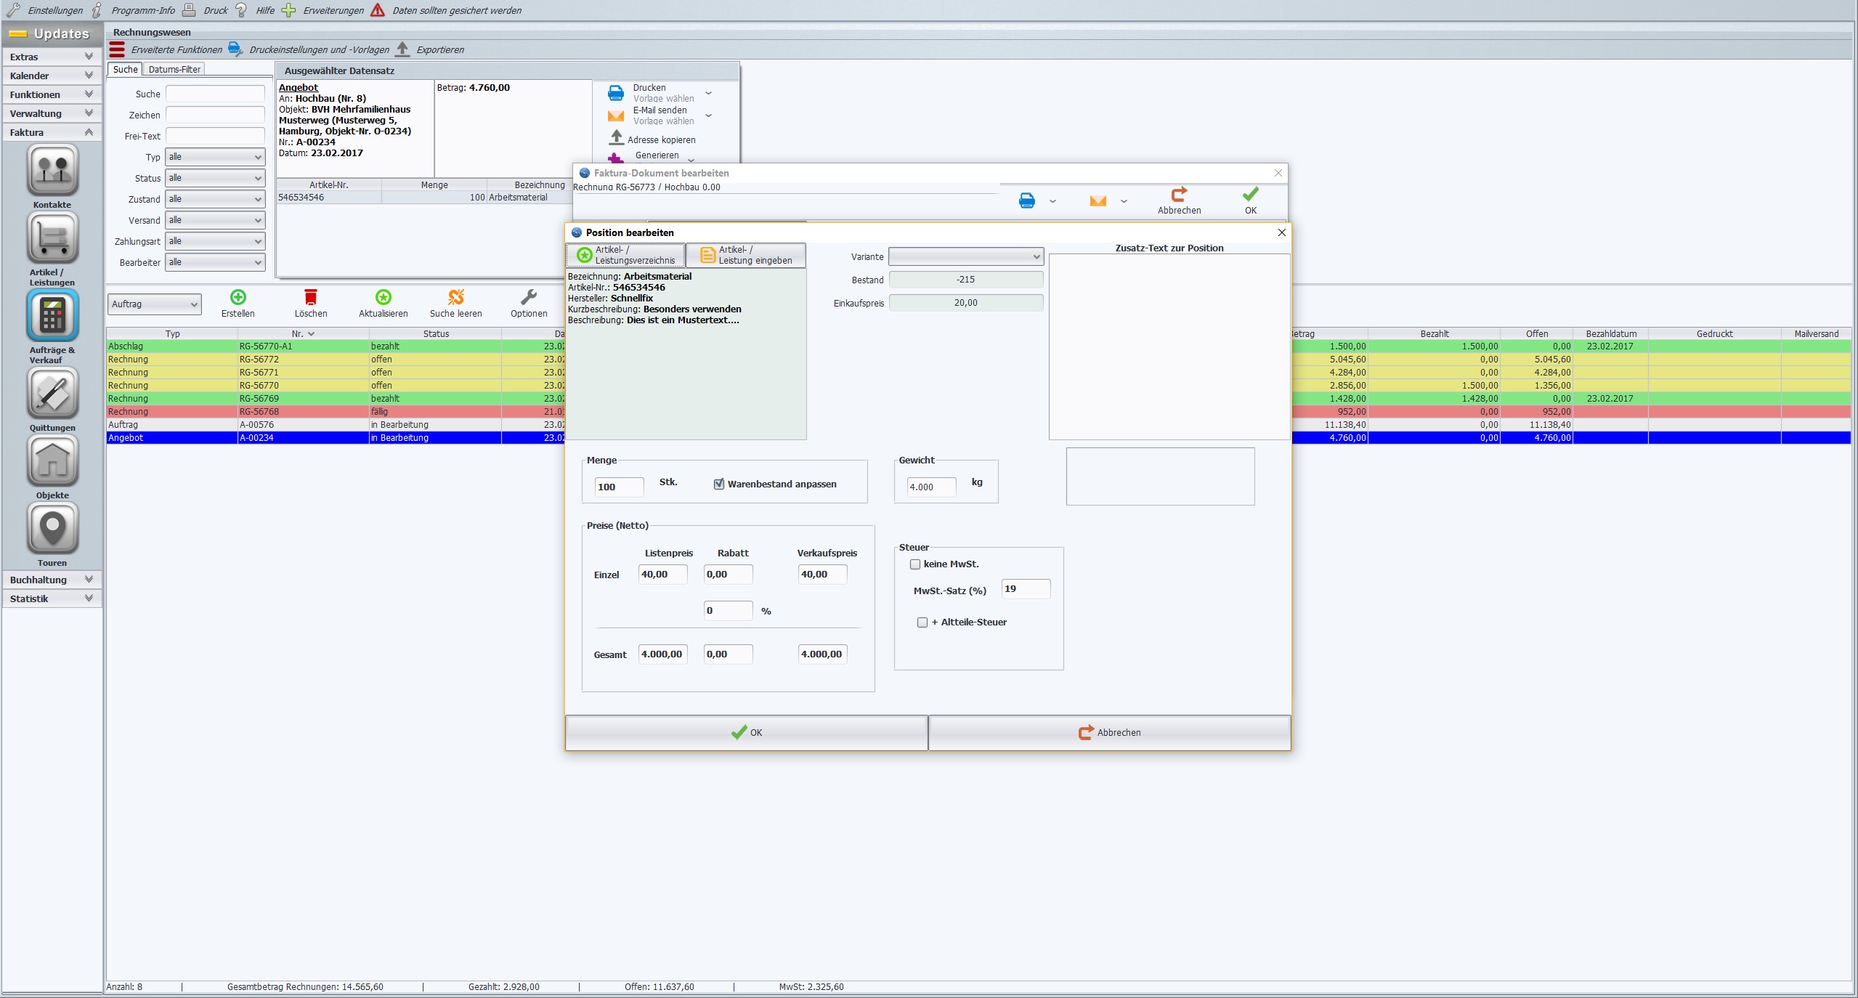Open the Zahlungsart filter dropdown

[215, 241]
